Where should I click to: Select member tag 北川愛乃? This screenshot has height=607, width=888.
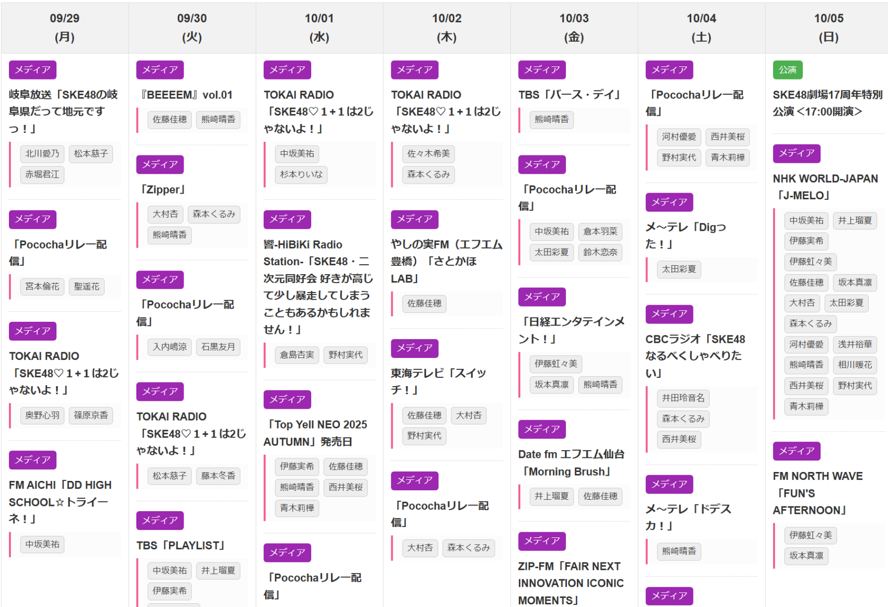pos(42,153)
